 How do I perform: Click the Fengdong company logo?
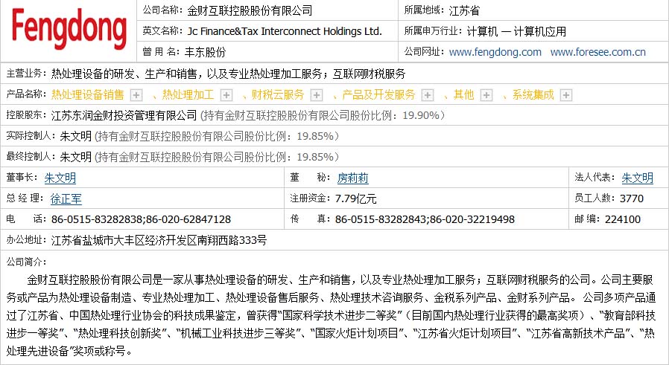click(69, 30)
